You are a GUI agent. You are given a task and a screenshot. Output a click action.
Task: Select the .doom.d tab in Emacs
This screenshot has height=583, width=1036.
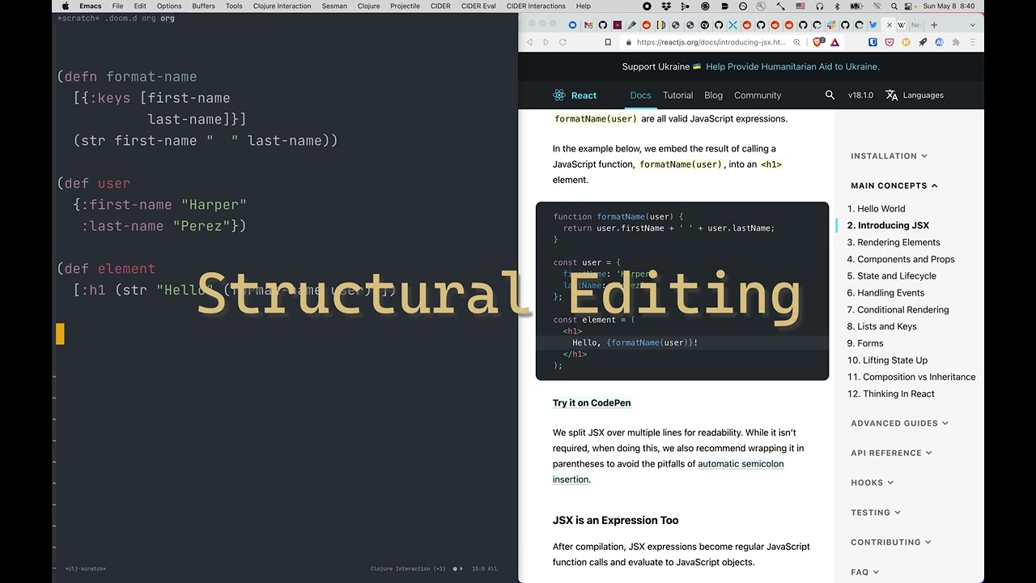click(121, 18)
